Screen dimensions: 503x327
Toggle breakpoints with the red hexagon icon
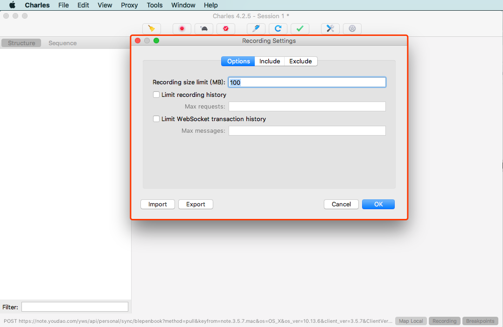(226, 28)
